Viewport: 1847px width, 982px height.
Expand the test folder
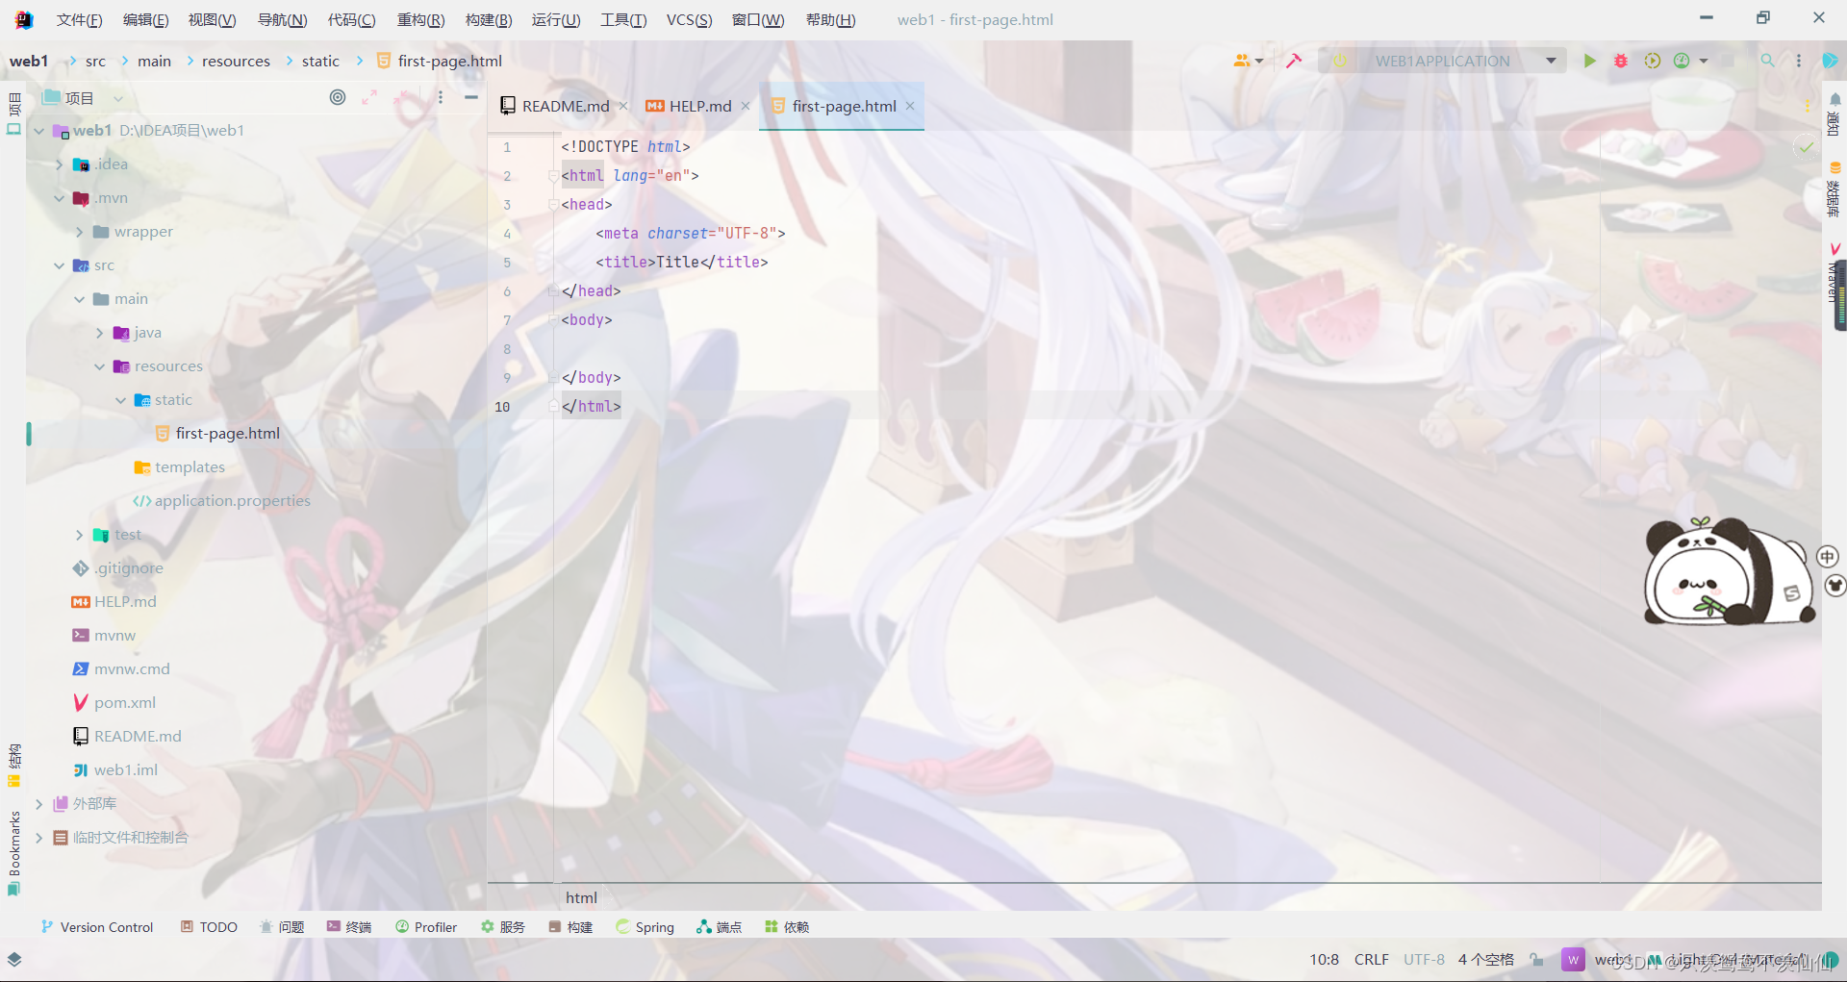click(x=80, y=535)
